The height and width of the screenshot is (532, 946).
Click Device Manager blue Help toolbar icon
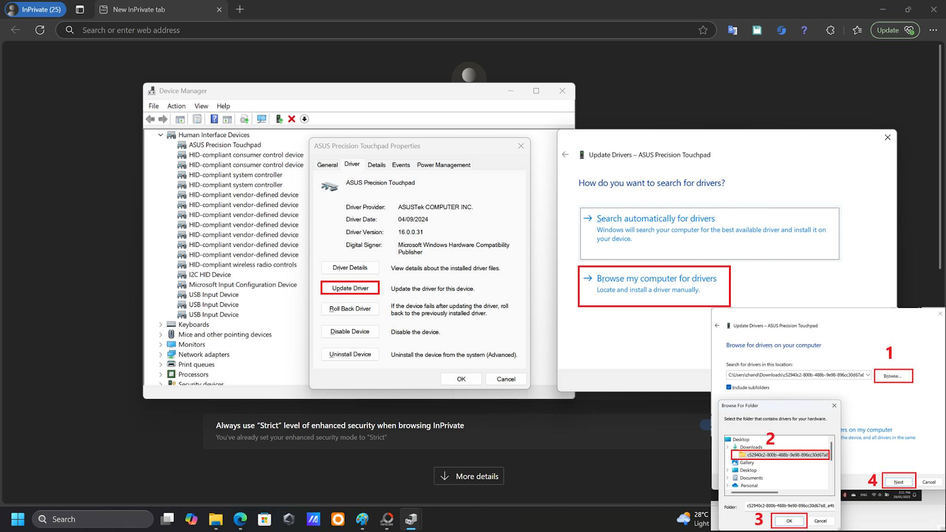pos(214,119)
